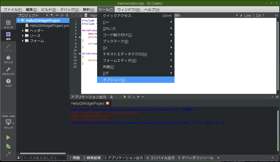The width and height of the screenshot is (280, 162).
Task: Switch to the 編集 (Edit) mode icon
Action: [x=8, y=36]
